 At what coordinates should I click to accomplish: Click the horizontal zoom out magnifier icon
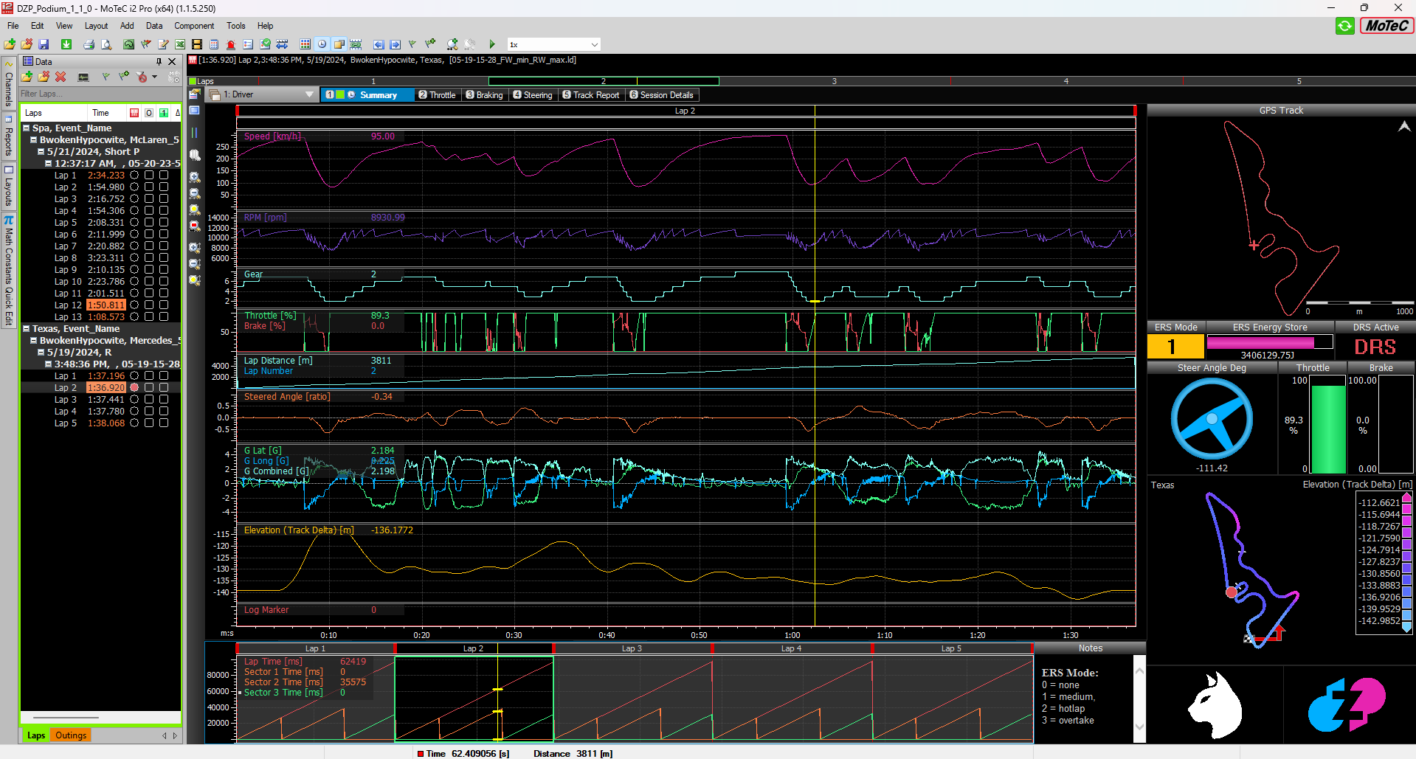pos(195,193)
